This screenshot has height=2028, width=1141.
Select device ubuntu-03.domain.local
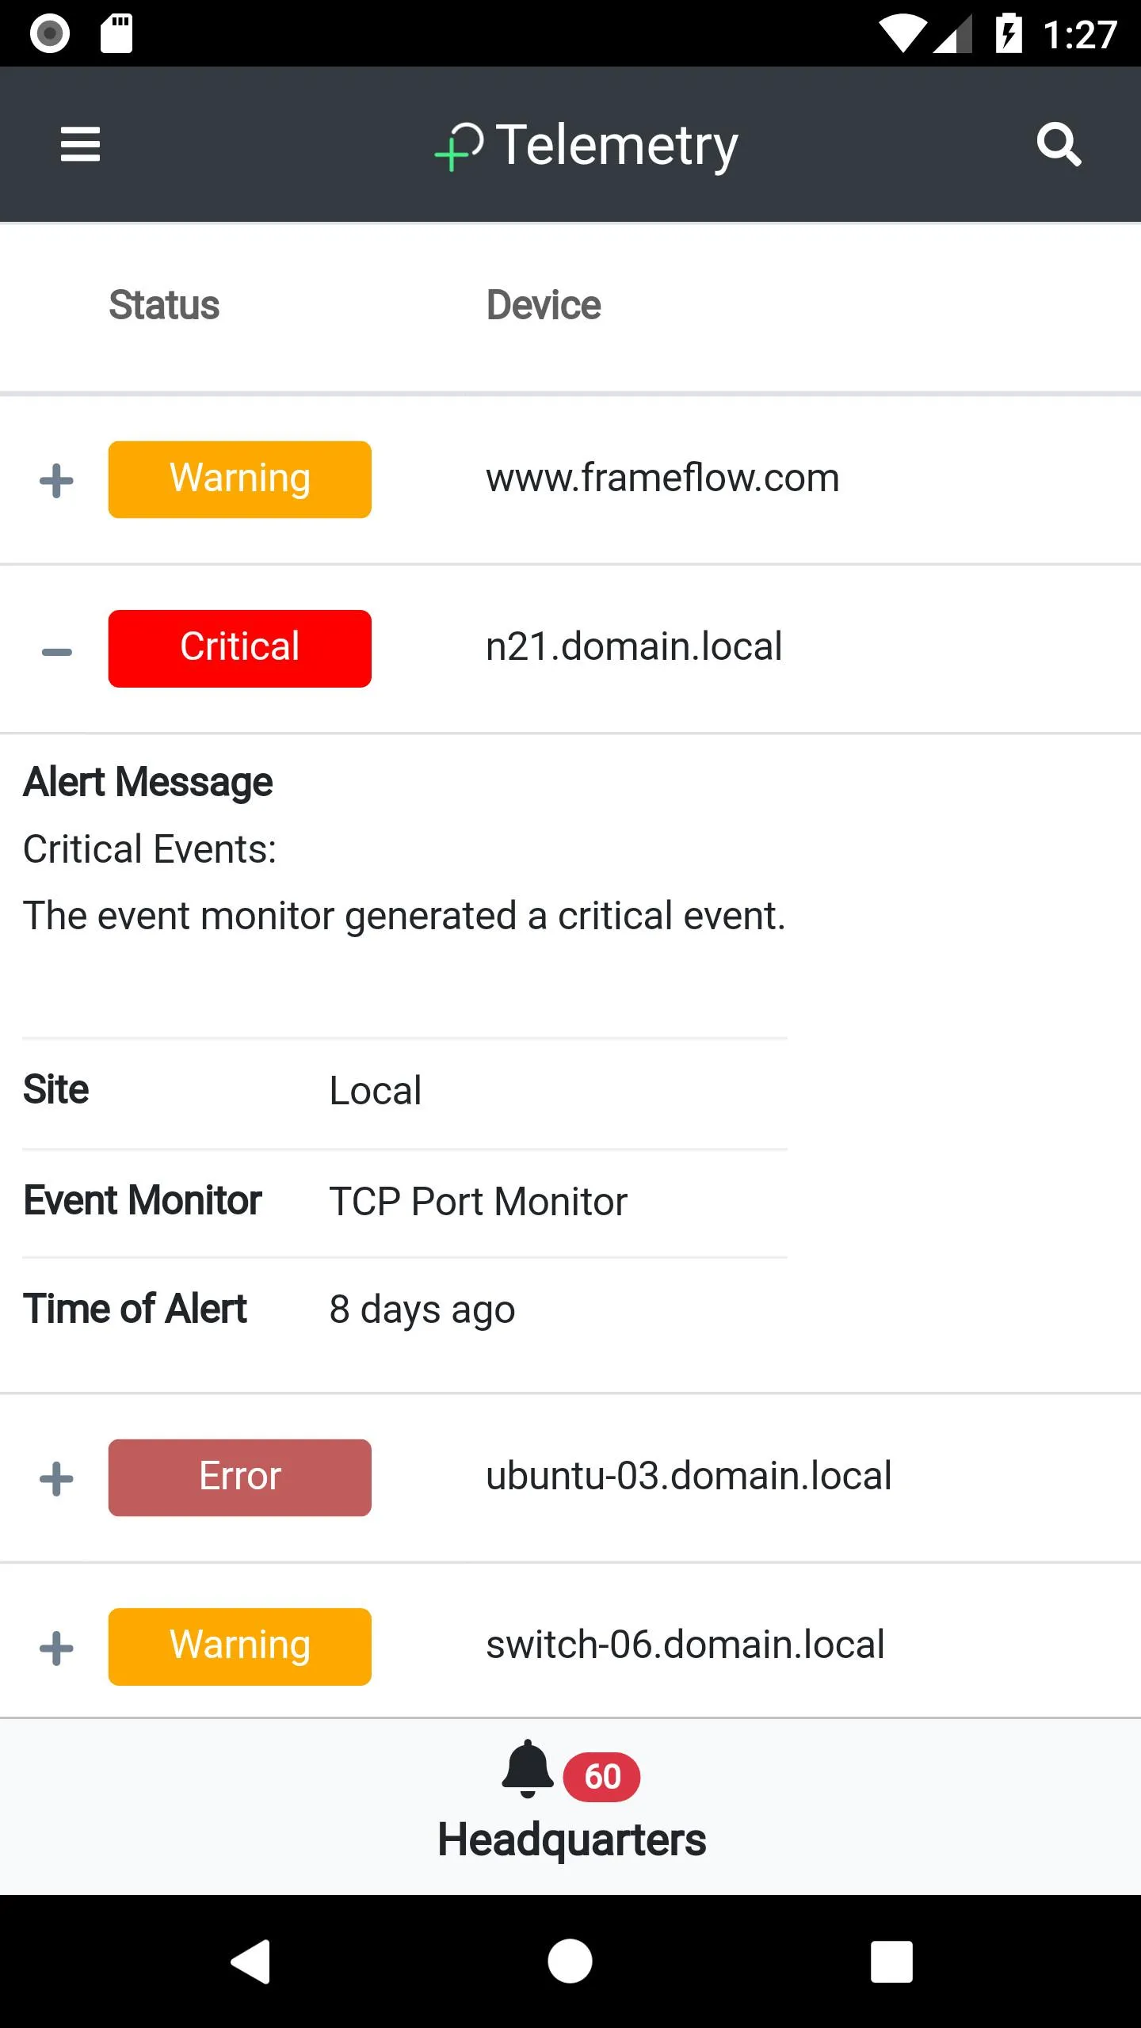tap(689, 1476)
